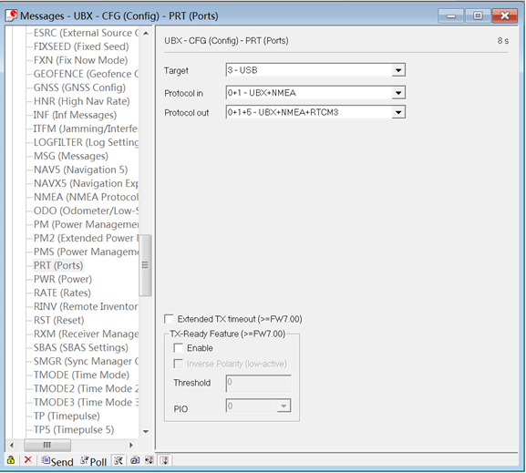The width and height of the screenshot is (526, 473).
Task: Click the tree scrollbar down arrow
Action: 146,431
